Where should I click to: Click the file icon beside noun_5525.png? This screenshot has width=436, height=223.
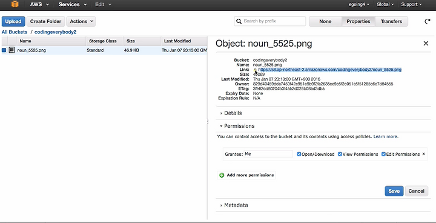click(12, 50)
